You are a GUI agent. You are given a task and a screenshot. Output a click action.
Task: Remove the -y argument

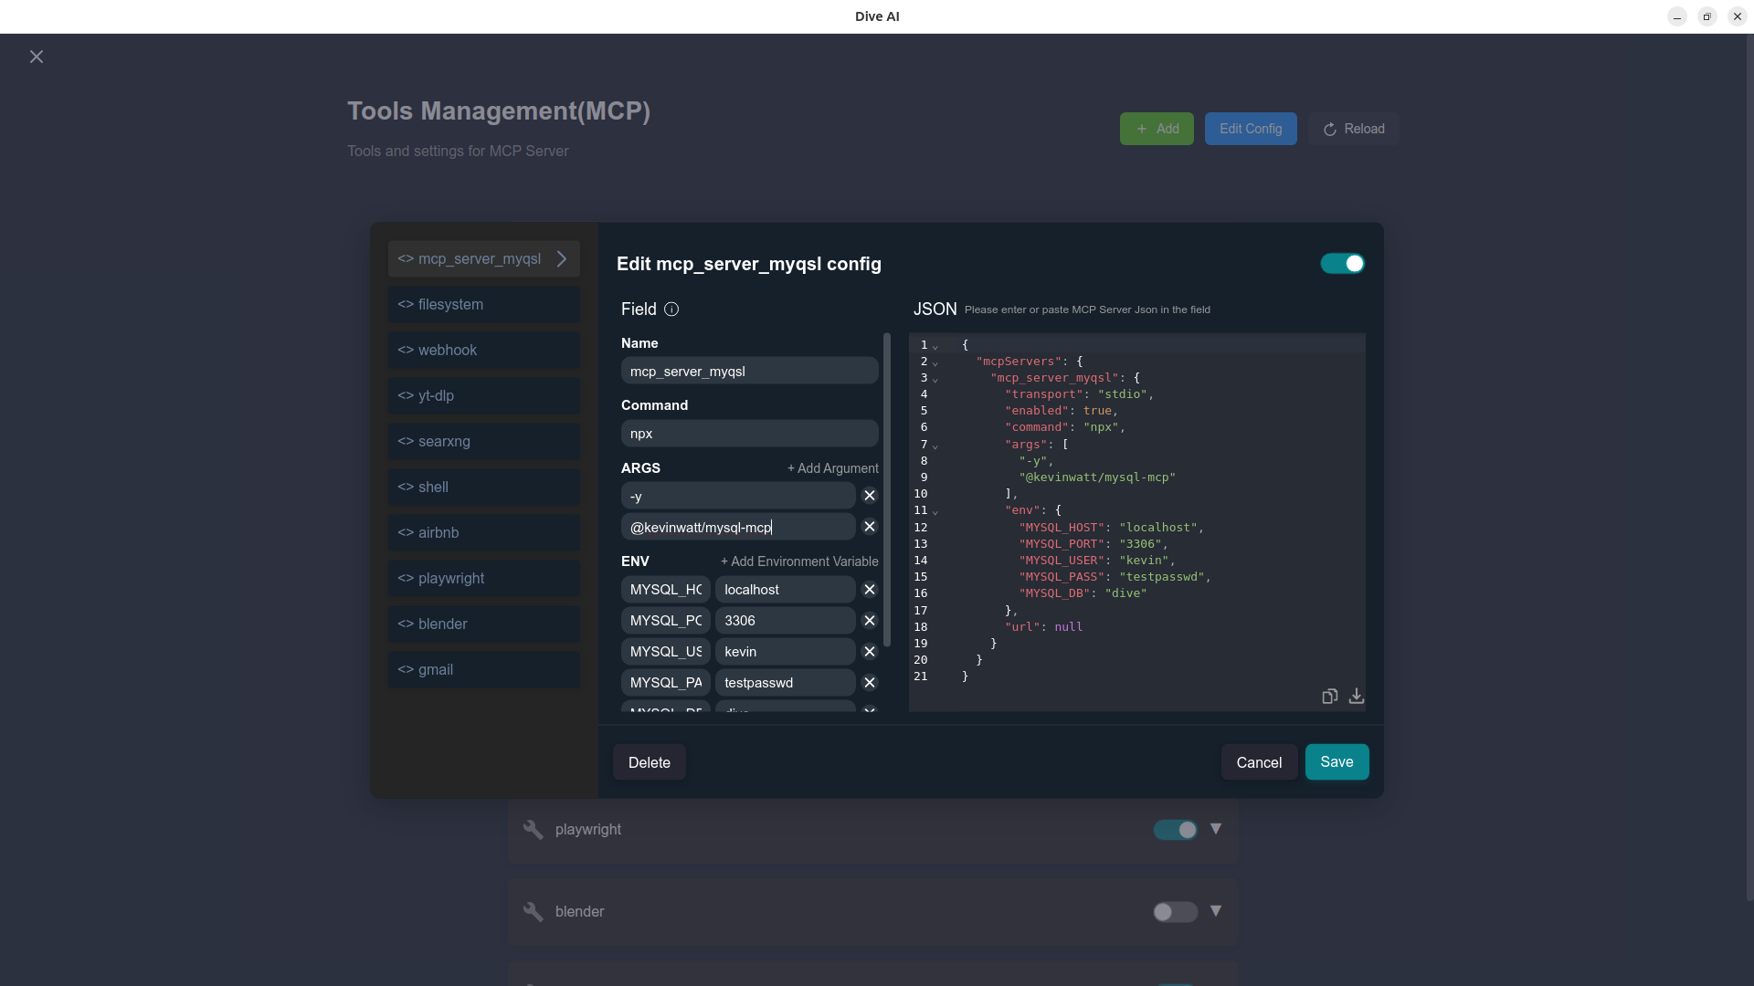pyautogui.click(x=870, y=496)
